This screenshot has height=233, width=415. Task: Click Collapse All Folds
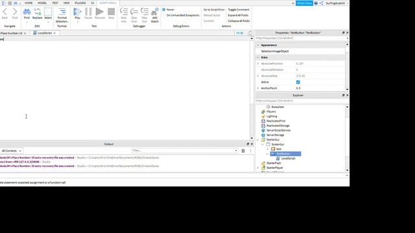[239, 21]
